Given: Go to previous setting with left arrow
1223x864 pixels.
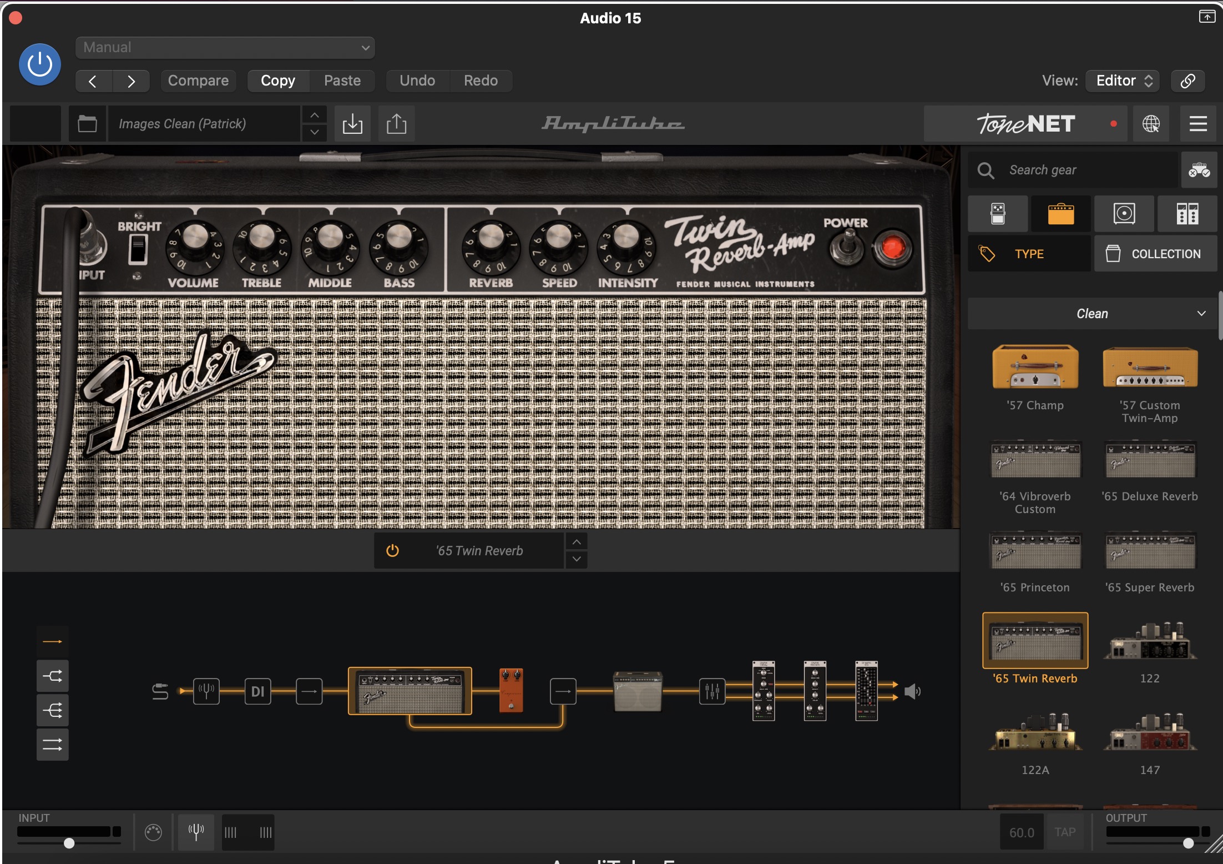Looking at the screenshot, I should (93, 81).
